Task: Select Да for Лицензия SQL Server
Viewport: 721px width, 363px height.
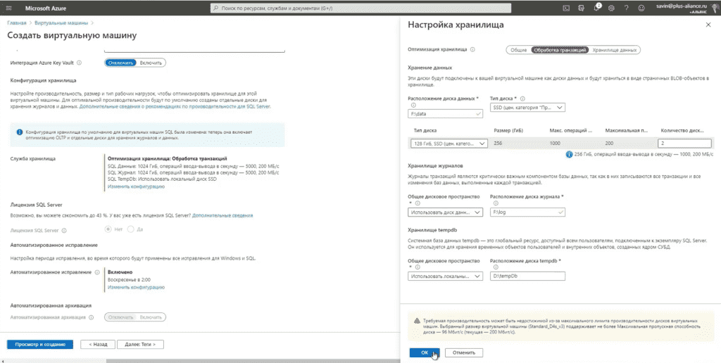Action: (130, 229)
